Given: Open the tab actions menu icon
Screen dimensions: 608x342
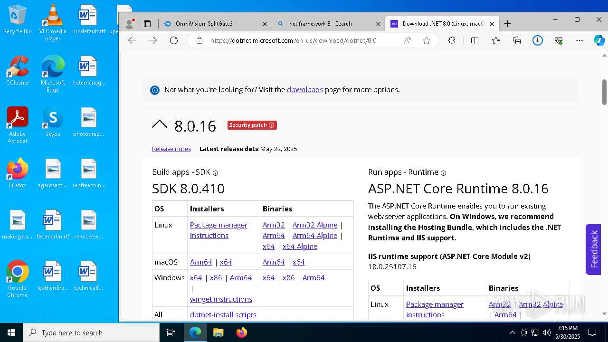Looking at the screenshot, I should (147, 24).
